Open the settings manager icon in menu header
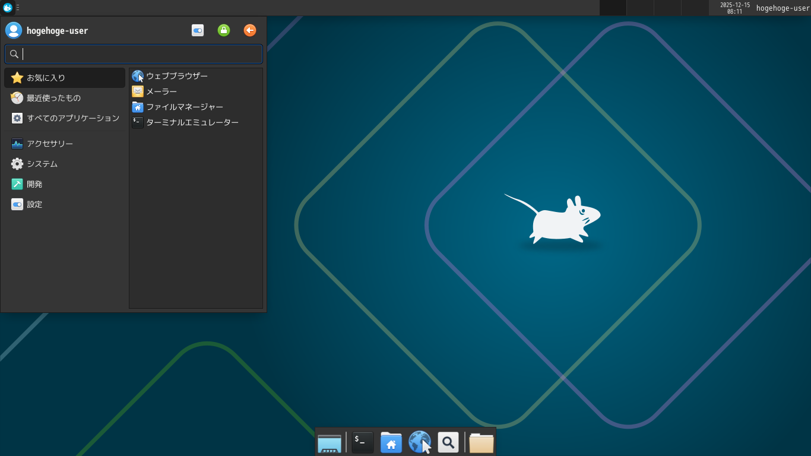Image resolution: width=811 pixels, height=456 pixels. (198, 30)
